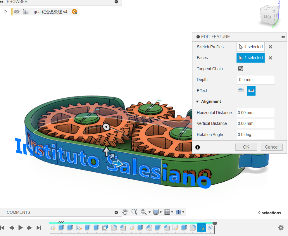Click the info icon in Edit Feature
This screenshot has width=288, height=236.
tap(198, 147)
